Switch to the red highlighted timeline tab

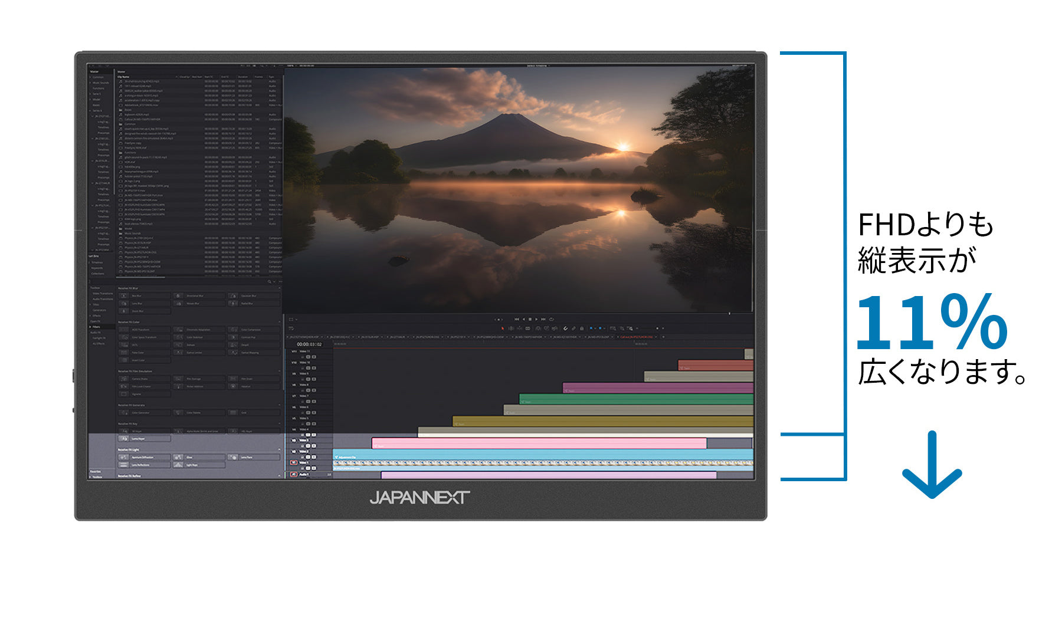click(x=636, y=337)
